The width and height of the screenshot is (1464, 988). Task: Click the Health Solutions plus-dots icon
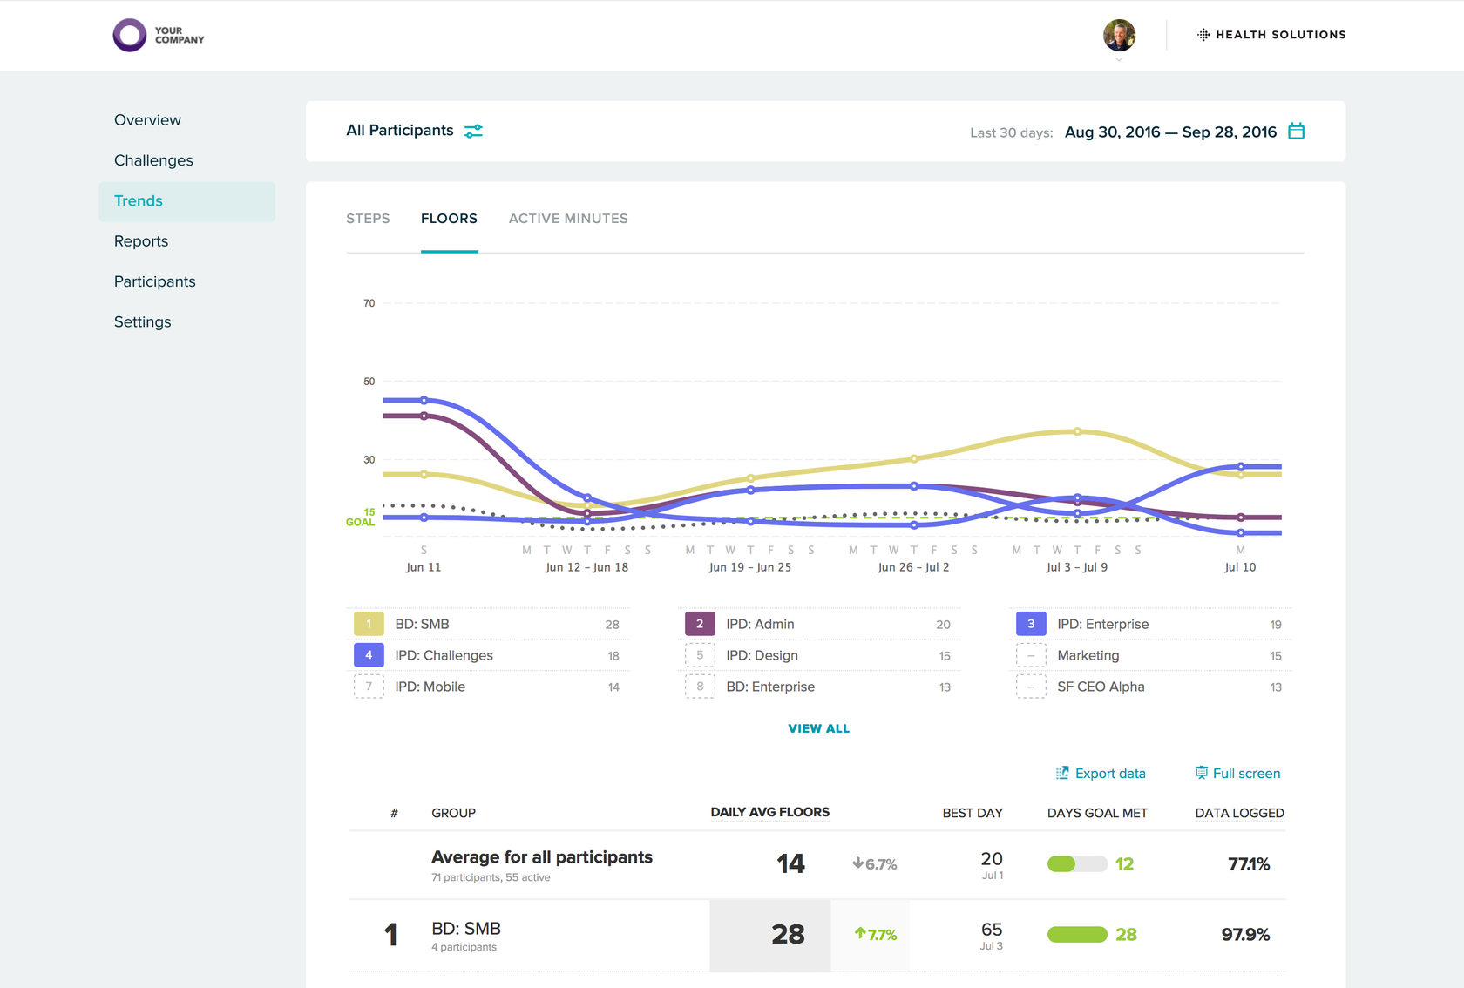[1203, 35]
